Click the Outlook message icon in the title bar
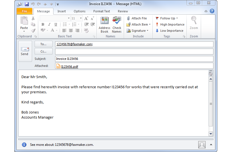The height and width of the screenshot is (152, 232). 19,4
